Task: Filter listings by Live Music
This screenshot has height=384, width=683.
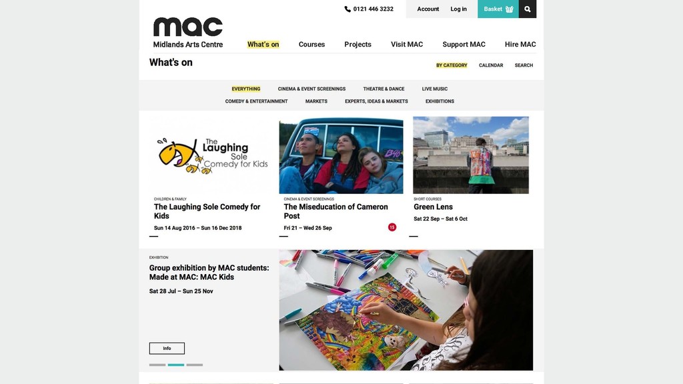Action: 435,89
